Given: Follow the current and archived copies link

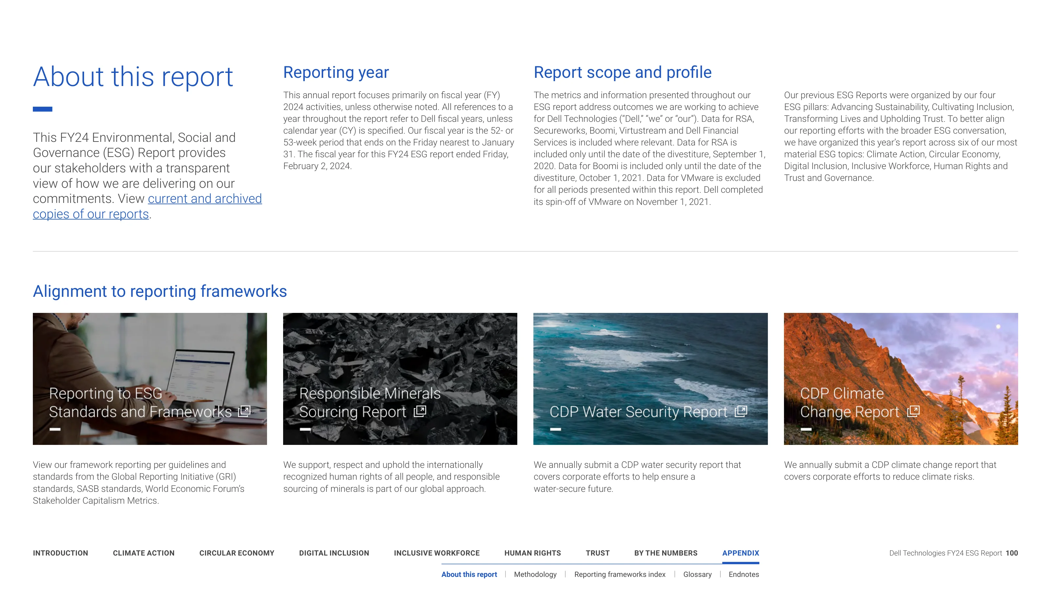Looking at the screenshot, I should 147,207.
